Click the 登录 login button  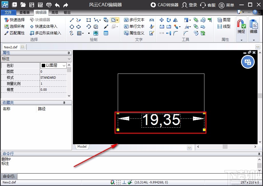point(190,5)
